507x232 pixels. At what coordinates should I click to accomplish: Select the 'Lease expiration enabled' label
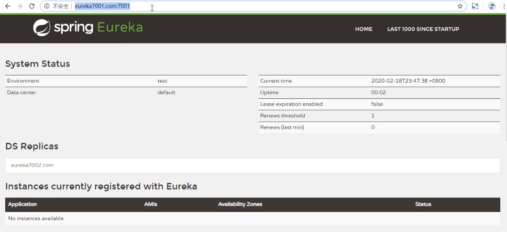[291, 104]
